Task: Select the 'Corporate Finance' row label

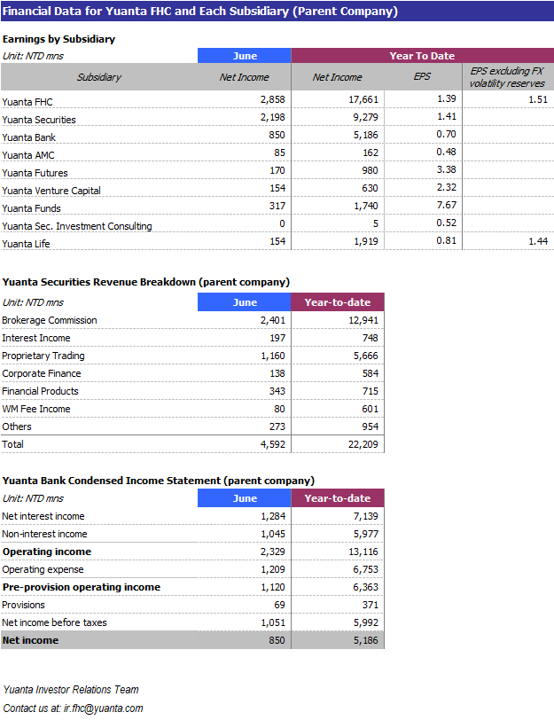Action: [42, 374]
